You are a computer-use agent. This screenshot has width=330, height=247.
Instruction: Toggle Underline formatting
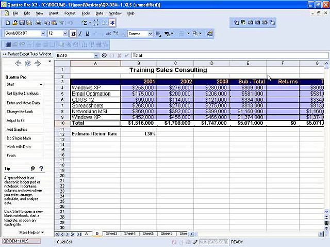pos(87,34)
